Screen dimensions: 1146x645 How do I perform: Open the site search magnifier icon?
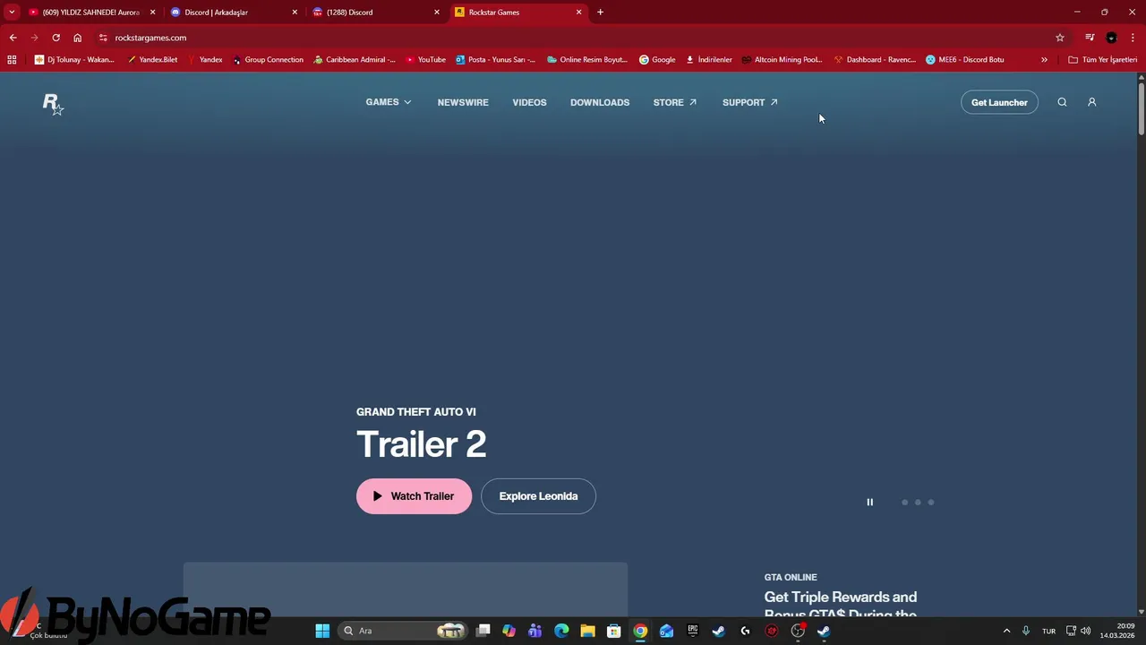tap(1062, 102)
